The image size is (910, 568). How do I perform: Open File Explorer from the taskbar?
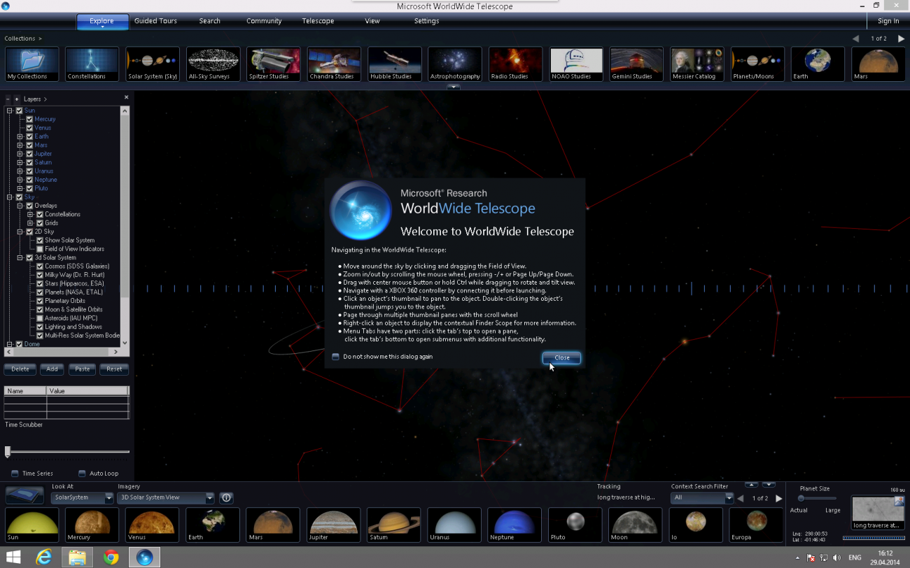point(77,558)
